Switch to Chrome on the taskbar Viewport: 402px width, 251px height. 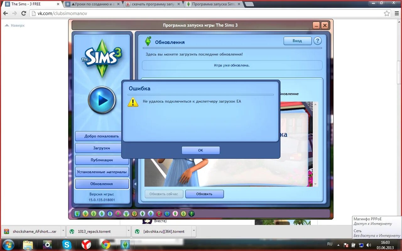pos(106,245)
